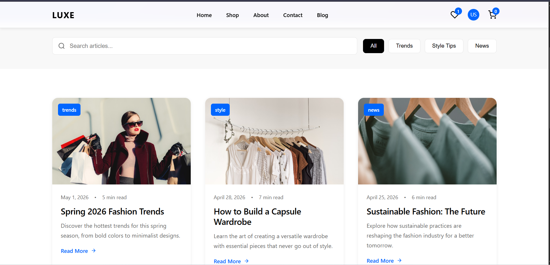The image size is (550, 265).
Task: Filter articles by Trends
Action: pyautogui.click(x=404, y=46)
